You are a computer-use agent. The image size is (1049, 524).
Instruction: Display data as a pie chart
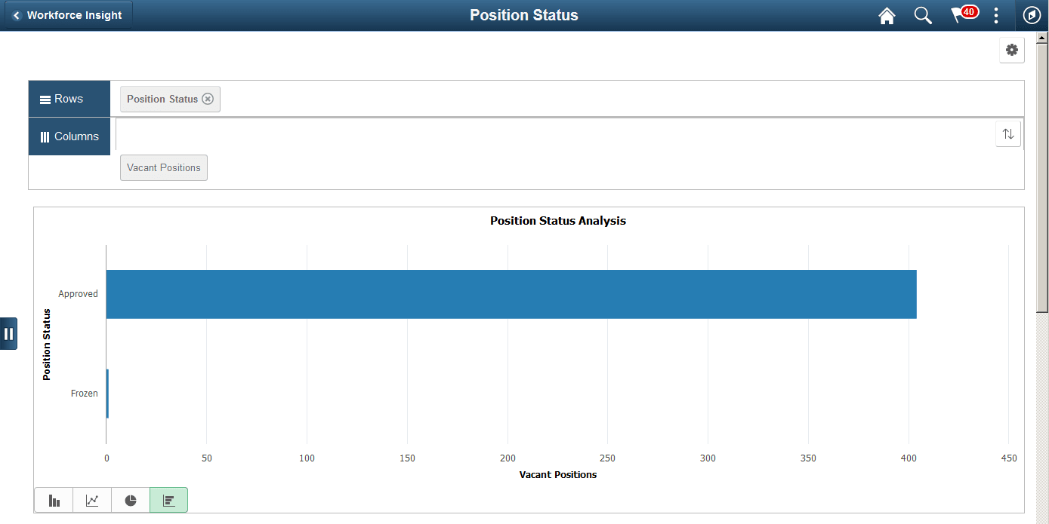coord(130,500)
